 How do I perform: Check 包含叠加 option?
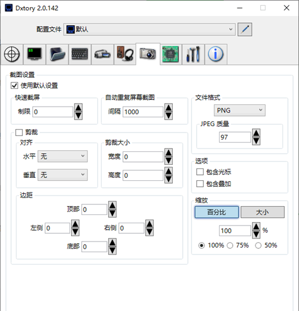tap(200, 184)
